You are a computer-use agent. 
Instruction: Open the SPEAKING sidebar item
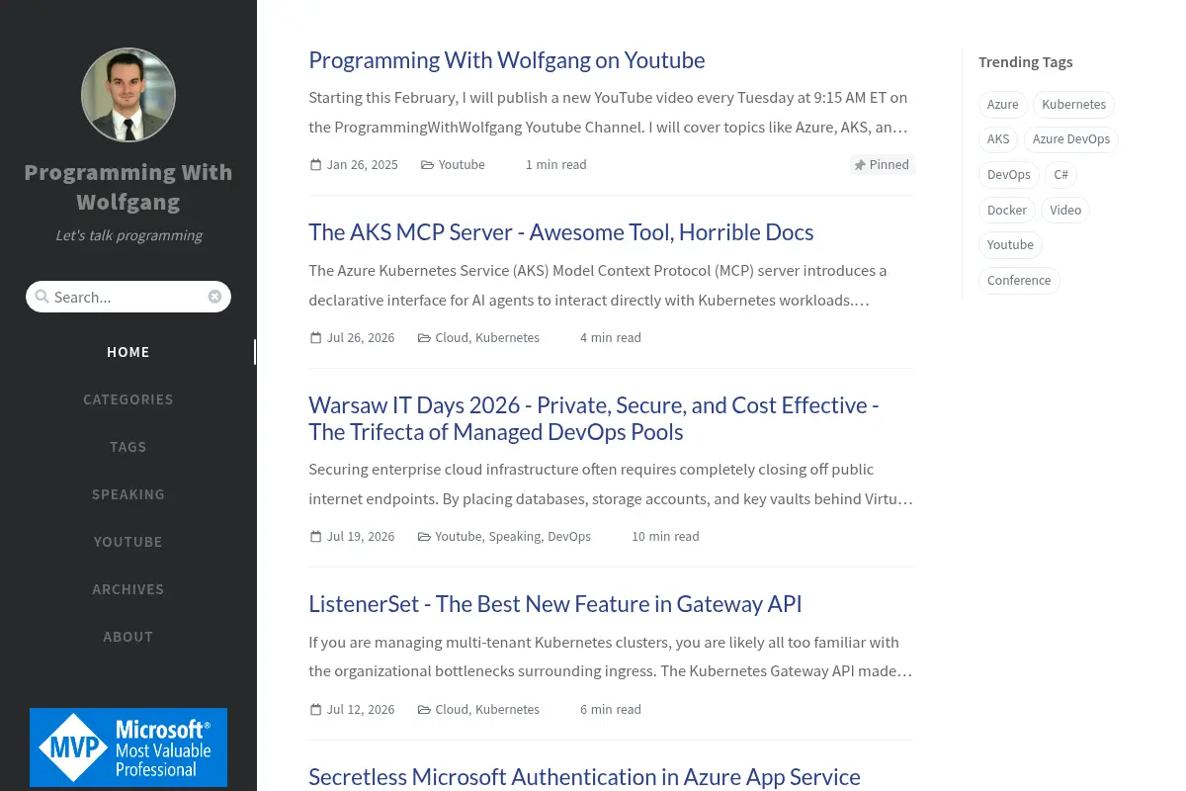pyautogui.click(x=128, y=494)
